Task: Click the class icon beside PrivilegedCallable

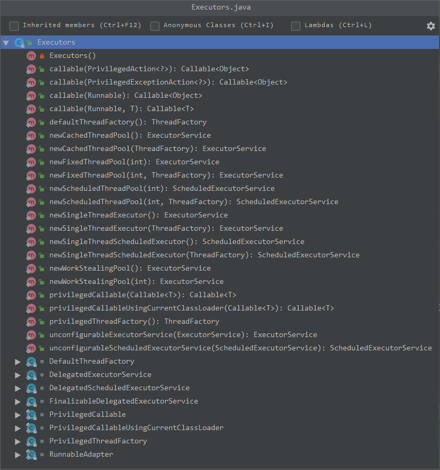Action: (x=31, y=415)
